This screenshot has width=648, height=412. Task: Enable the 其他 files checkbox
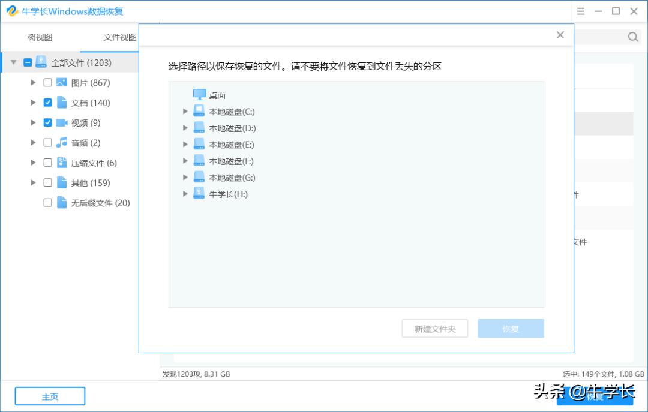pyautogui.click(x=47, y=182)
